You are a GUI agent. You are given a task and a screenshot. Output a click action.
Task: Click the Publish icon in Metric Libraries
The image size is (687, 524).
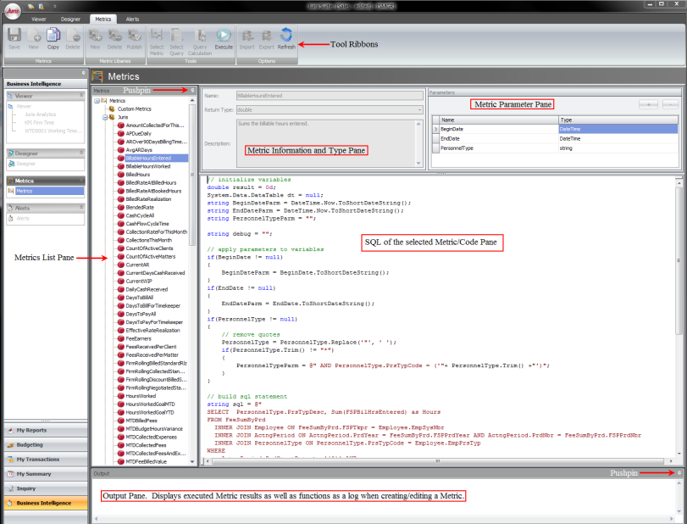pyautogui.click(x=134, y=36)
